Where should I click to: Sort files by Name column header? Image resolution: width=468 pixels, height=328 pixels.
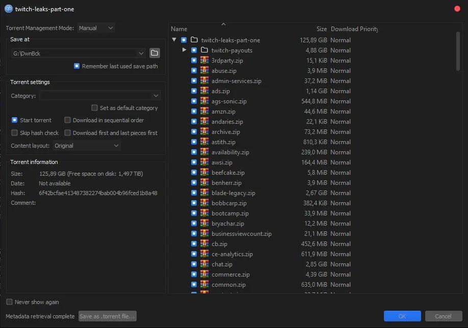179,29
